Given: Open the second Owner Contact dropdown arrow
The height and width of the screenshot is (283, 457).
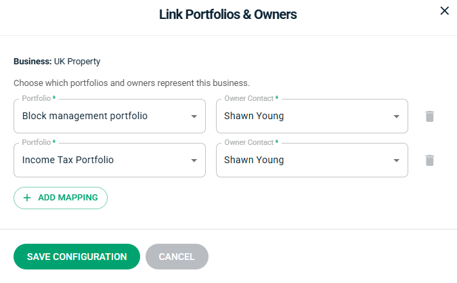Looking at the screenshot, I should pos(397,160).
